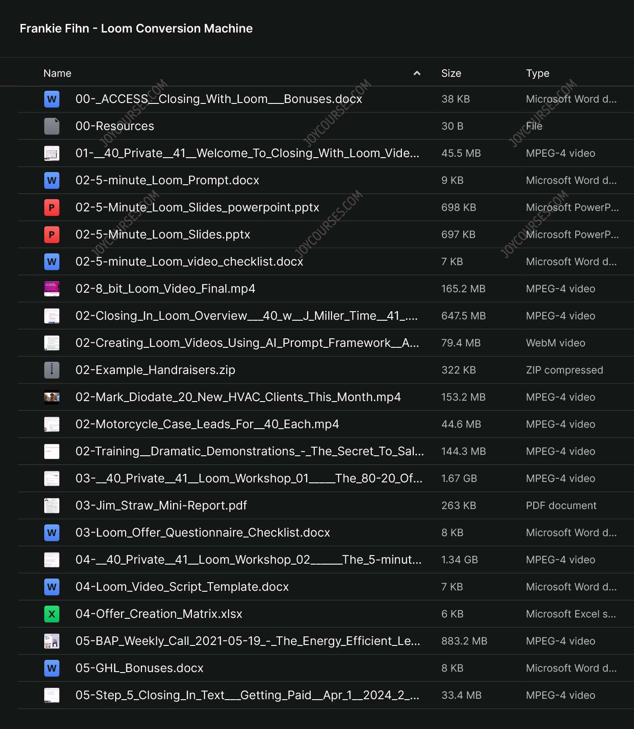Click the 1.67 GB size cell

click(459, 478)
